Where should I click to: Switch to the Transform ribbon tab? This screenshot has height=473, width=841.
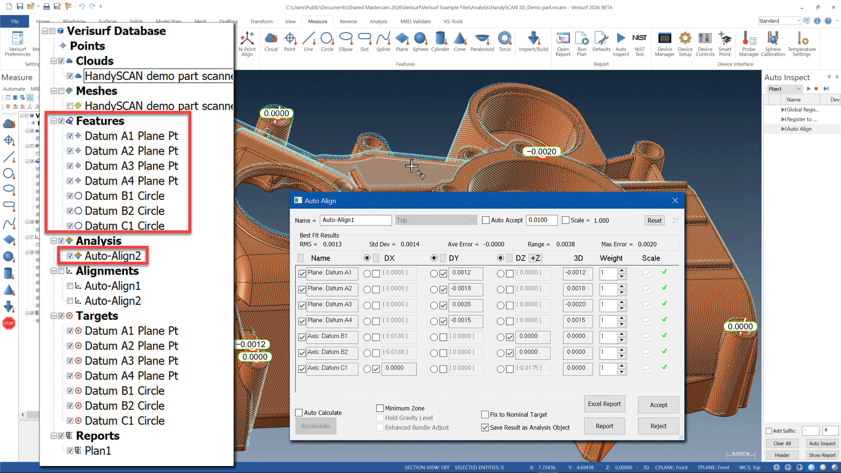(x=261, y=21)
